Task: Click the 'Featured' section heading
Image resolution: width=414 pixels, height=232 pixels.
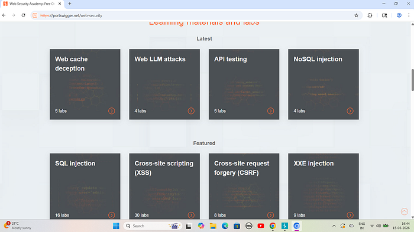Action: (x=204, y=143)
